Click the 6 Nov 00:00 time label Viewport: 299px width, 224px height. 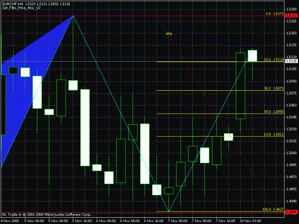pos(106,221)
